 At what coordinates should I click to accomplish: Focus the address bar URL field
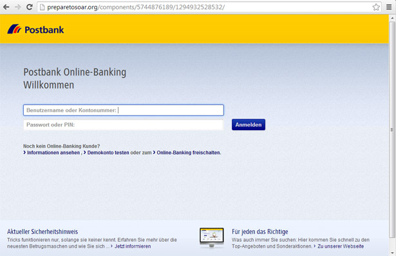(209, 7)
